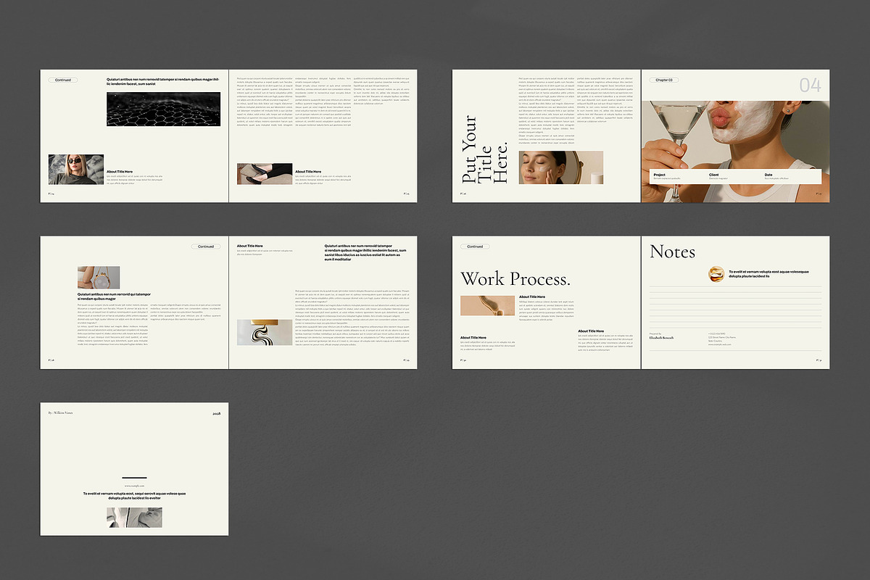Click the 'Continued' pill on ring photo spread
The width and height of the screenshot is (870, 580).
(x=206, y=246)
